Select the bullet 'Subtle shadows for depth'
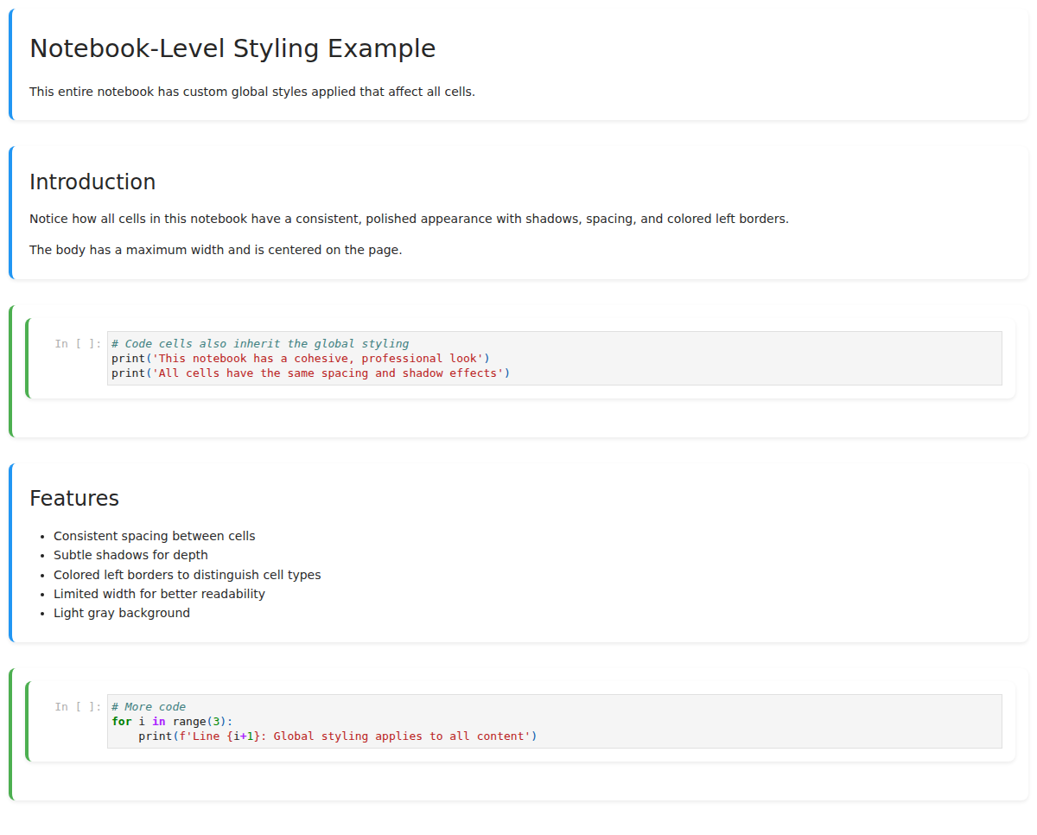 tap(130, 555)
